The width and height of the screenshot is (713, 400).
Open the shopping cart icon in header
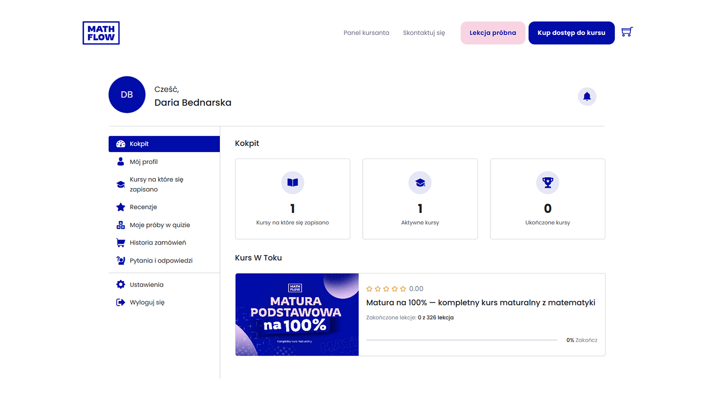(627, 32)
